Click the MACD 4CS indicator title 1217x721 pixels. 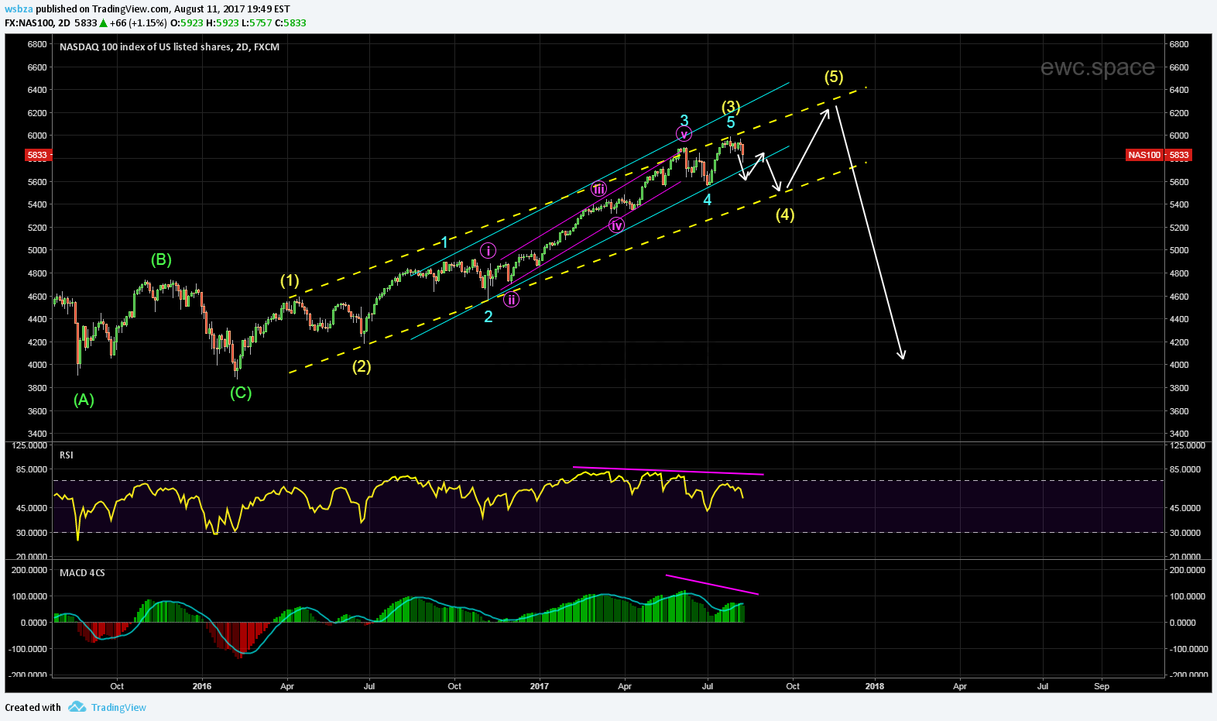(x=82, y=573)
